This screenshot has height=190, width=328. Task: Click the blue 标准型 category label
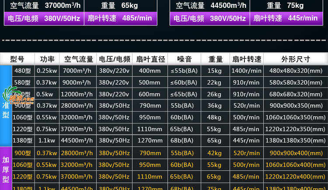tap(6, 105)
